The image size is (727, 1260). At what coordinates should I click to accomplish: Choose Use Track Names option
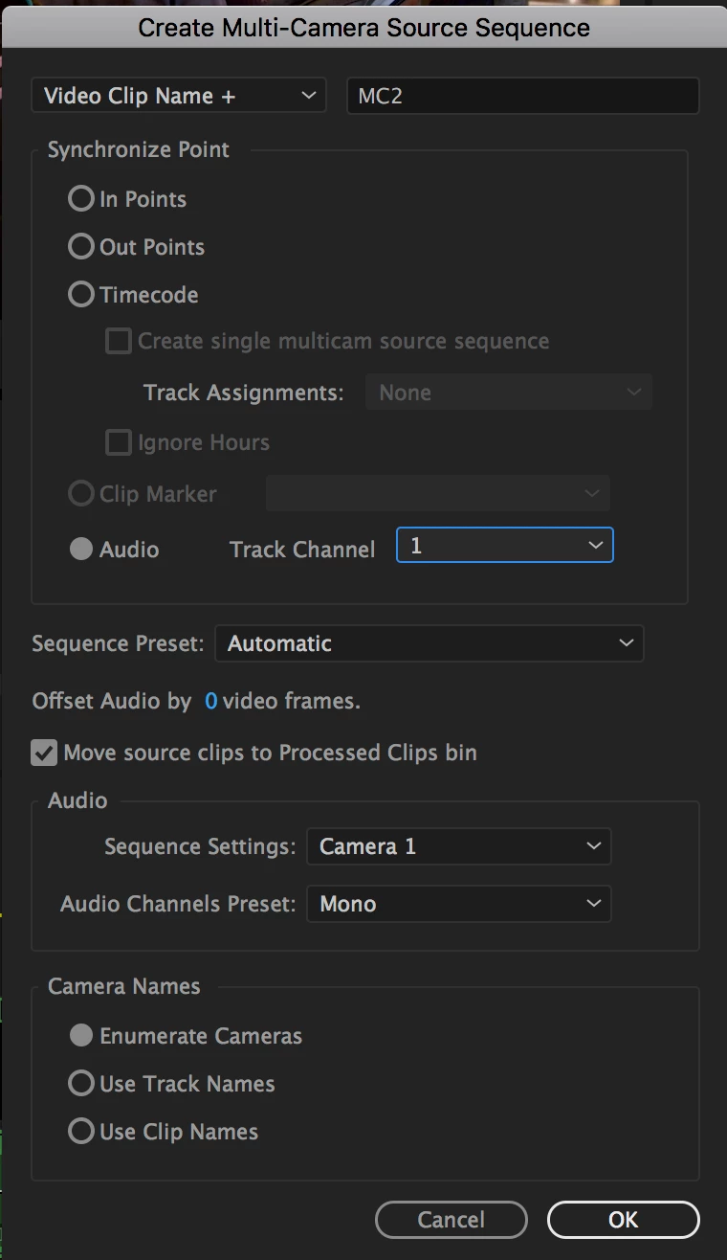tap(81, 1084)
